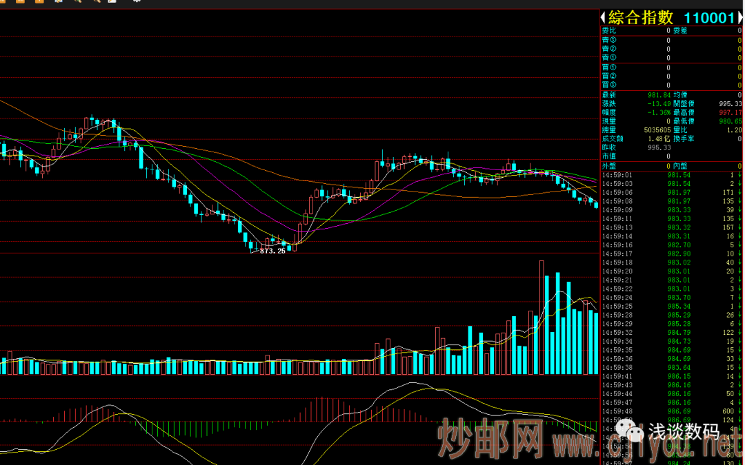
Task: Click the 外盤 label above tick list
Action: [609, 166]
